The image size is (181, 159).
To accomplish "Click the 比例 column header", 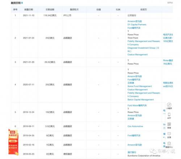I will point(118,9).
